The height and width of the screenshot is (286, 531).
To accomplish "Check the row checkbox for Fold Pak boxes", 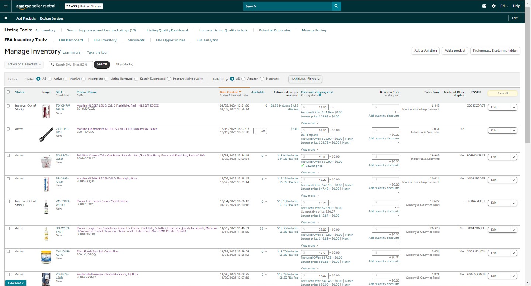I will 8,156.
